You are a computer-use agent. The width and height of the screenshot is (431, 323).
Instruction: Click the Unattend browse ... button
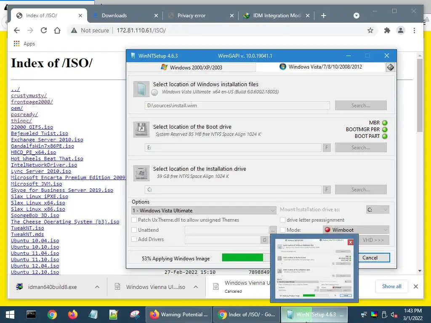point(273,230)
